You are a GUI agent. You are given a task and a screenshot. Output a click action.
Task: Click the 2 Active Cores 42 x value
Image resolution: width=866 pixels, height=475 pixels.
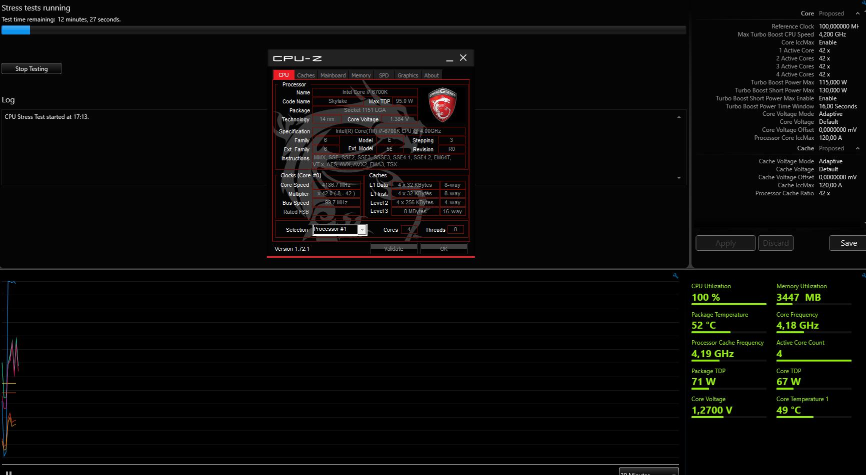click(824, 58)
